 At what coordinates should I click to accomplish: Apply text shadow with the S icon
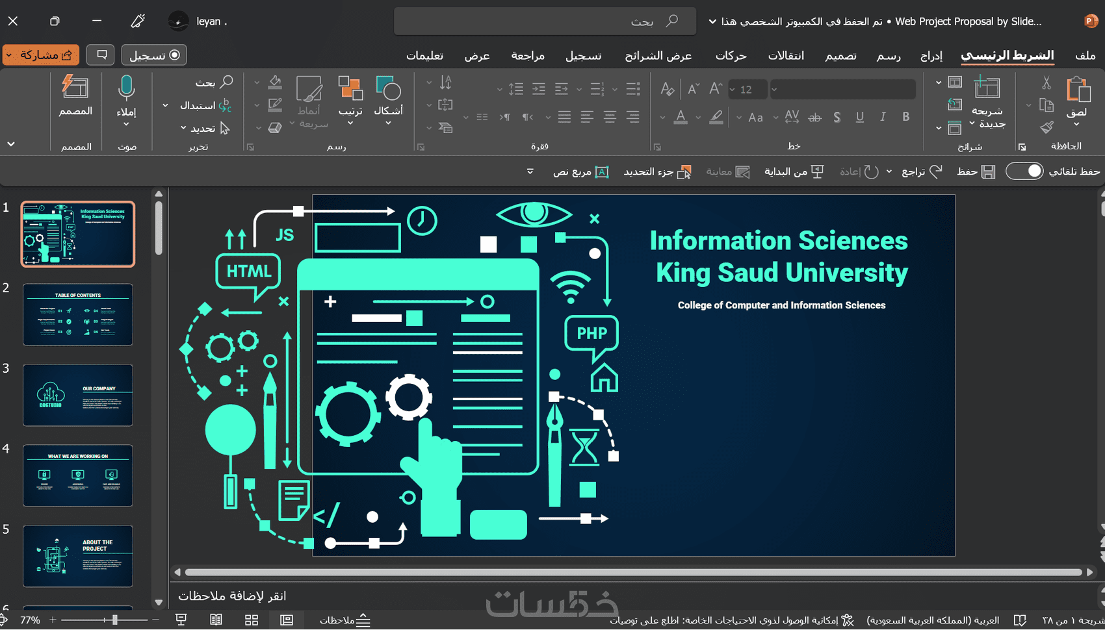coord(837,117)
